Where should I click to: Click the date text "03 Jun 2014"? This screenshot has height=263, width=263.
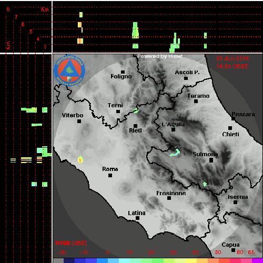tap(232, 58)
